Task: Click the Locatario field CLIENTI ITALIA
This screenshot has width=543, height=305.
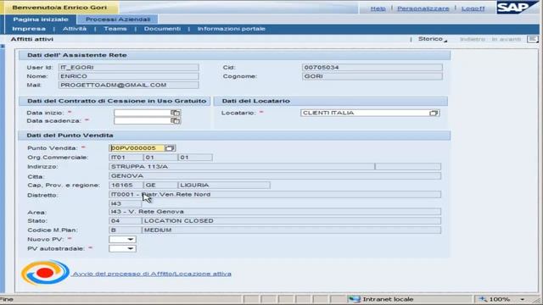Action: 365,113
